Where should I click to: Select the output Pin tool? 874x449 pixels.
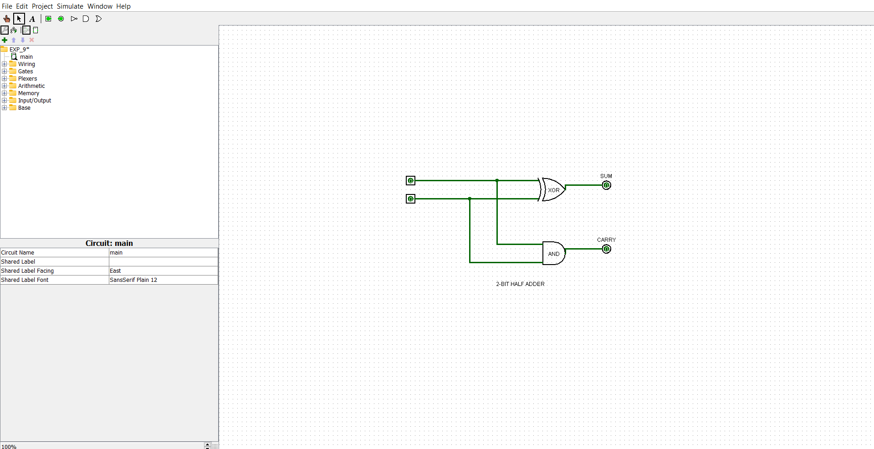[61, 19]
